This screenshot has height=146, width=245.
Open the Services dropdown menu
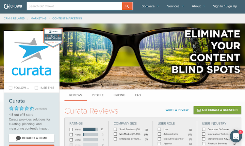click(x=175, y=6)
